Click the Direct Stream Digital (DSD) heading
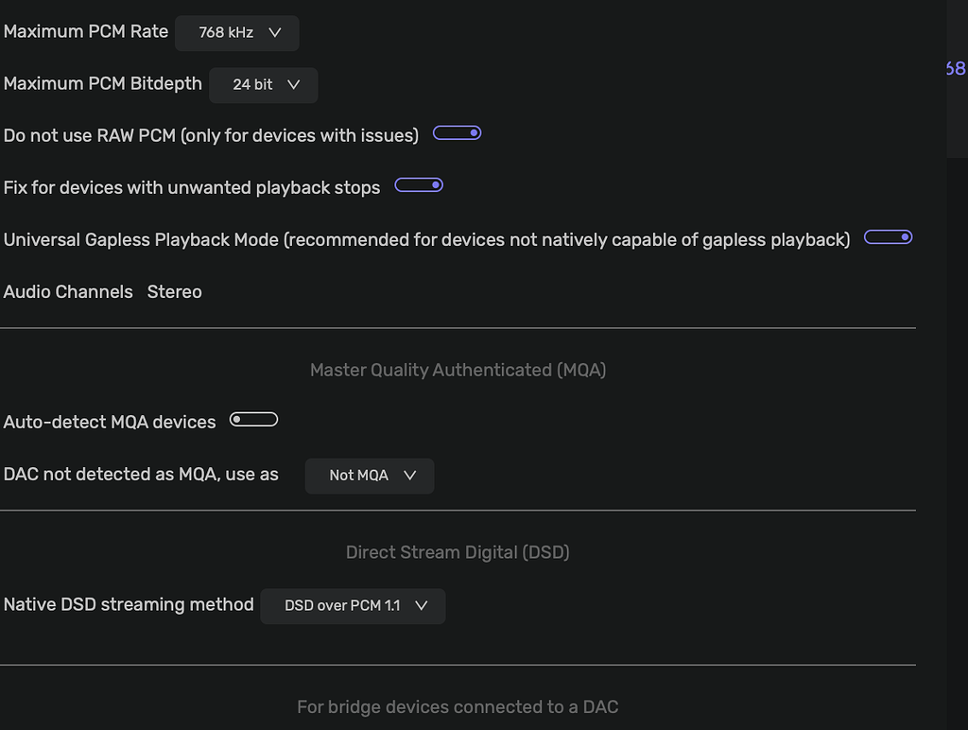Viewport: 968px width, 730px height. [x=458, y=552]
